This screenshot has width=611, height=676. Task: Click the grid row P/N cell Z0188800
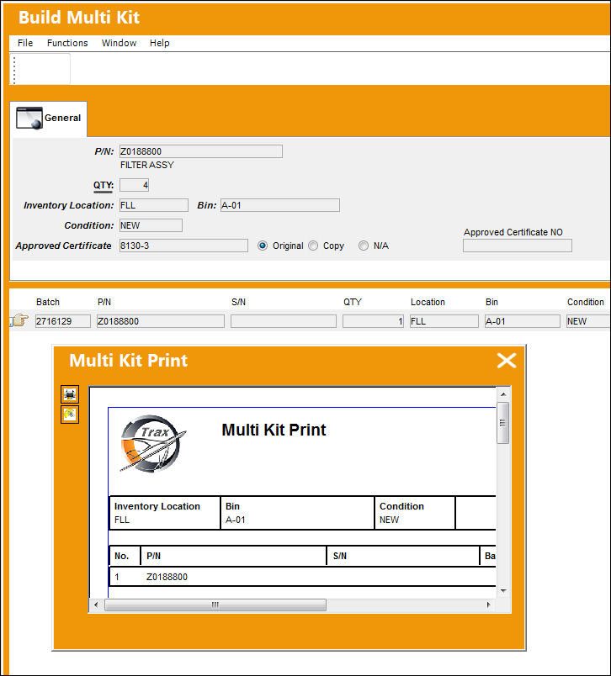[161, 321]
